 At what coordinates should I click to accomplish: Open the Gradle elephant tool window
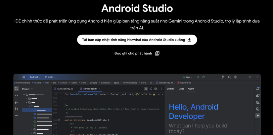point(258,95)
